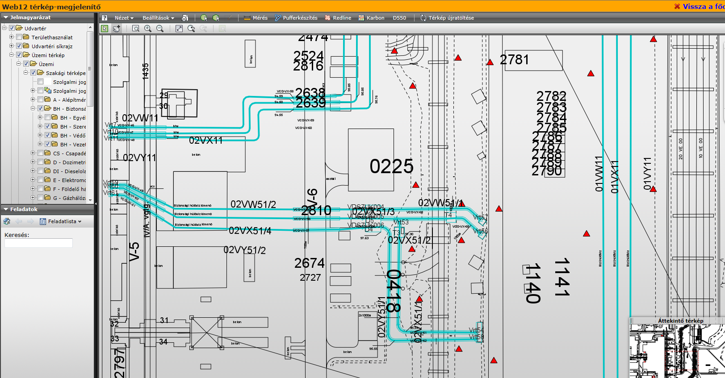Collapse the BH - Biztonsá node
Screen dimensions: 725x378
pyautogui.click(x=33, y=108)
